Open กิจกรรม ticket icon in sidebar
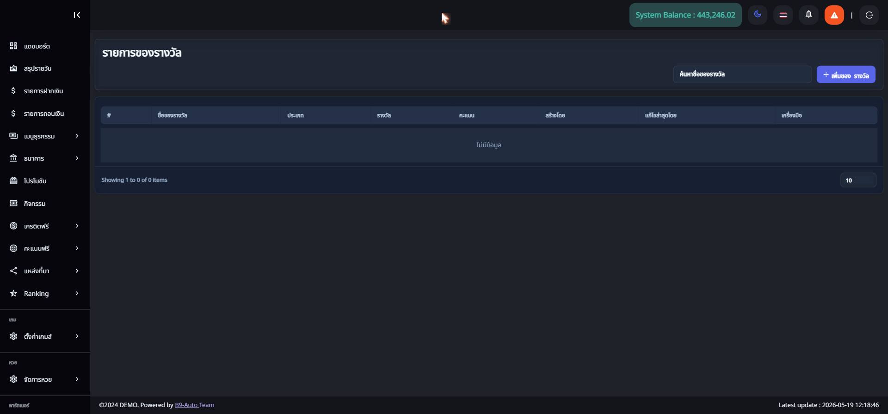The width and height of the screenshot is (888, 414). tap(13, 204)
